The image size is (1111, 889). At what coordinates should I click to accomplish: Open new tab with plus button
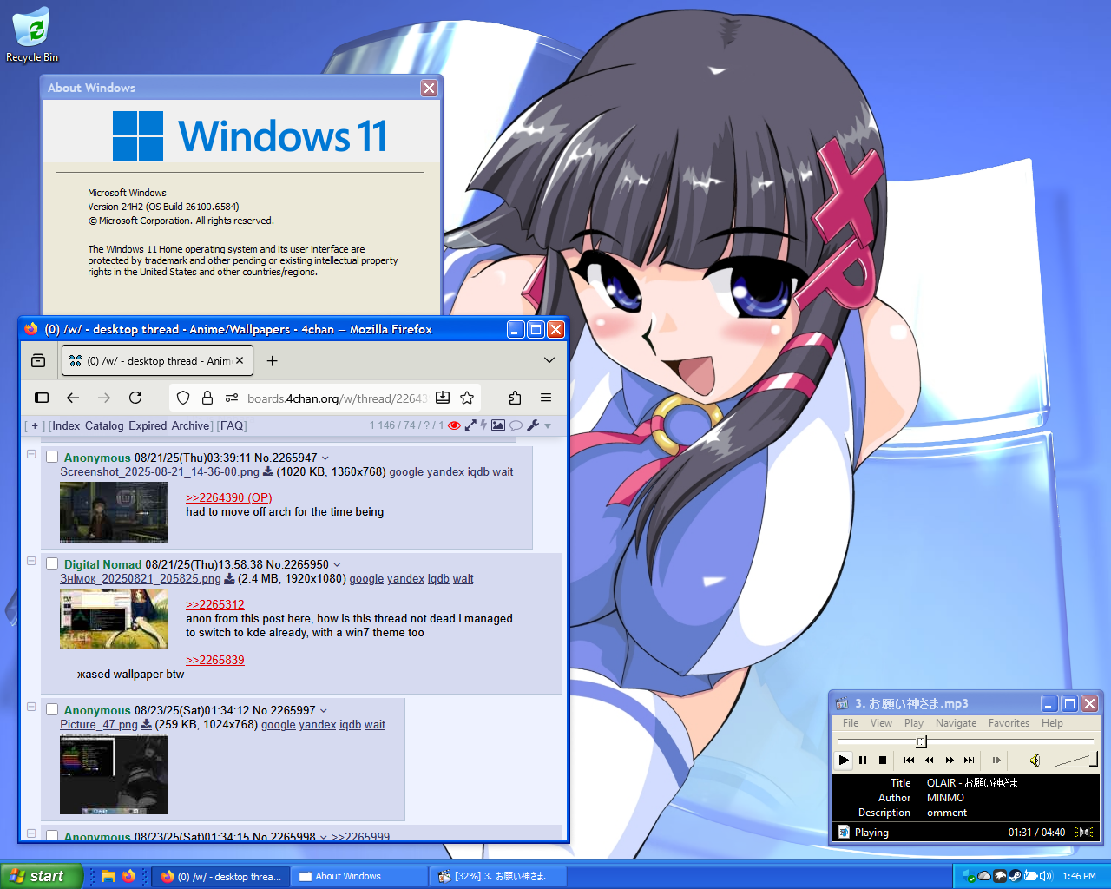272,360
